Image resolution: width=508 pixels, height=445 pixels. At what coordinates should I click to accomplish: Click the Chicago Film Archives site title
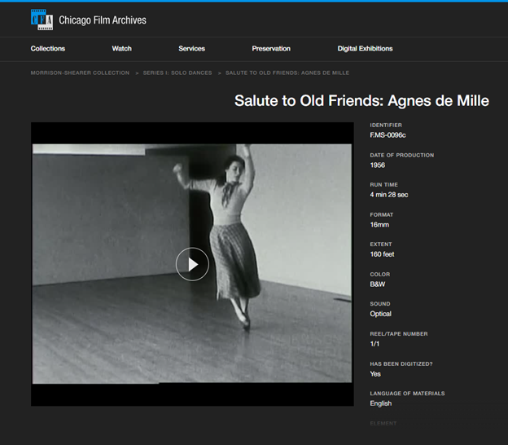point(103,20)
